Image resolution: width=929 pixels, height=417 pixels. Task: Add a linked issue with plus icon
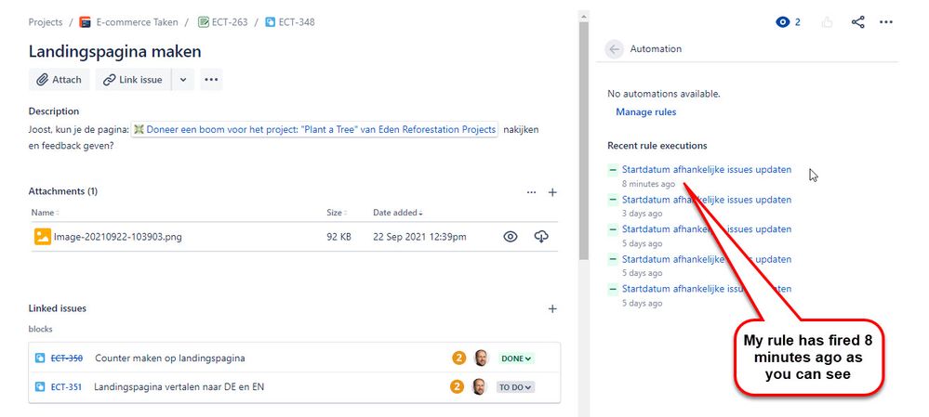click(552, 308)
